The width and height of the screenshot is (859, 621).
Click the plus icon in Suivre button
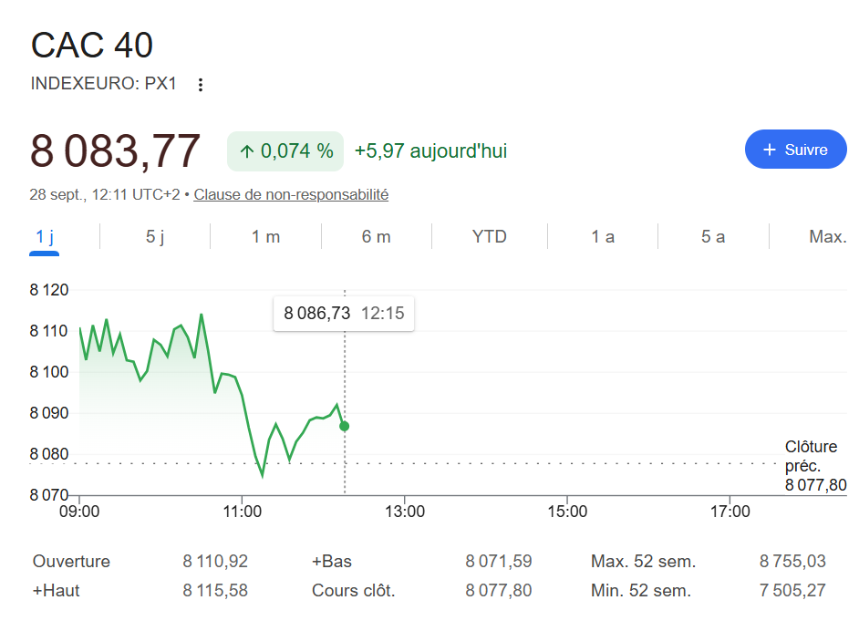pyautogui.click(x=769, y=150)
